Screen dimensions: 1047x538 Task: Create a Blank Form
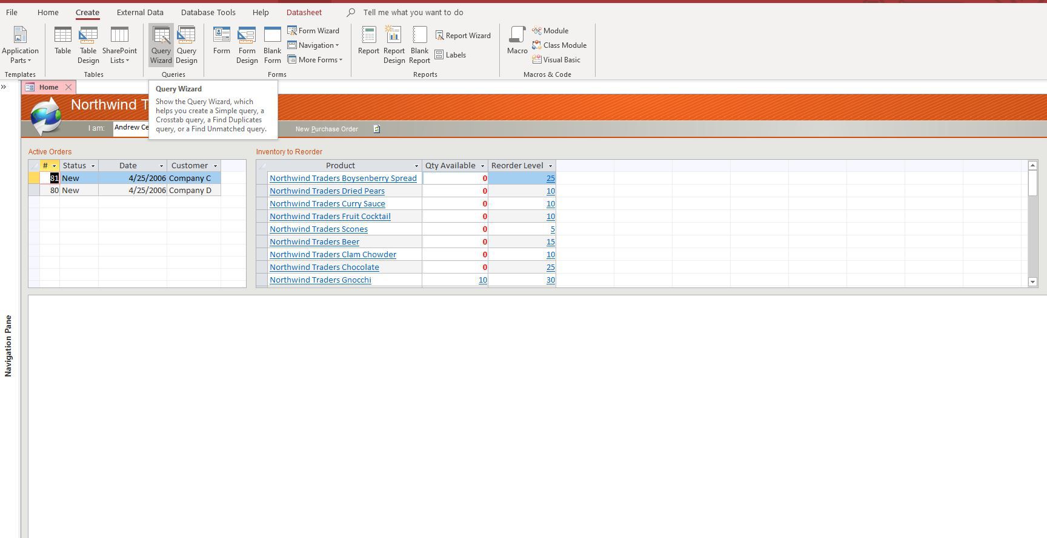(x=273, y=45)
